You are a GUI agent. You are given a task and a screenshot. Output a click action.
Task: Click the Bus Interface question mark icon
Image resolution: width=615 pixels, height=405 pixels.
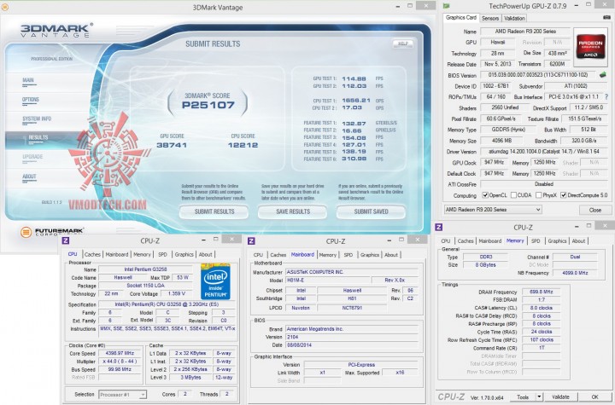[606, 96]
